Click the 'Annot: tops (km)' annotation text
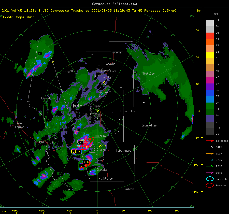 click(18, 17)
